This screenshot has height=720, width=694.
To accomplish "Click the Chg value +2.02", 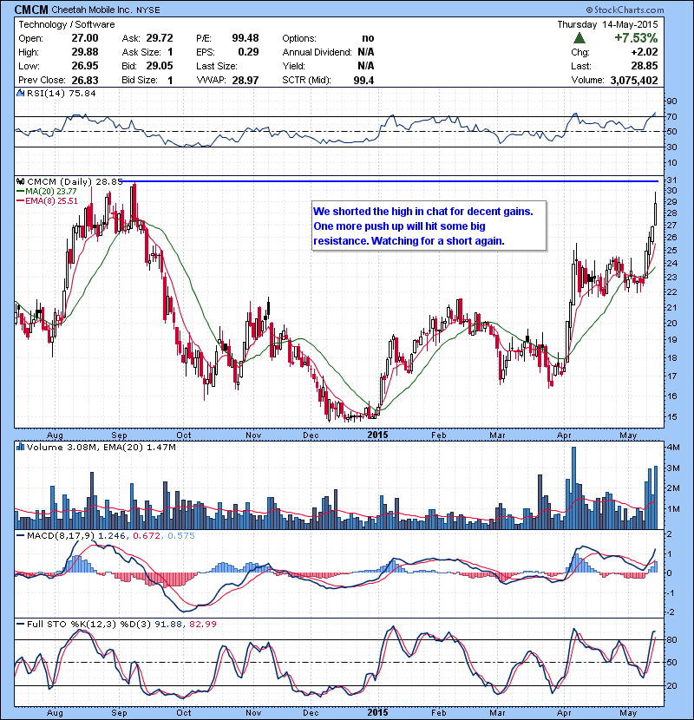I will click(645, 52).
